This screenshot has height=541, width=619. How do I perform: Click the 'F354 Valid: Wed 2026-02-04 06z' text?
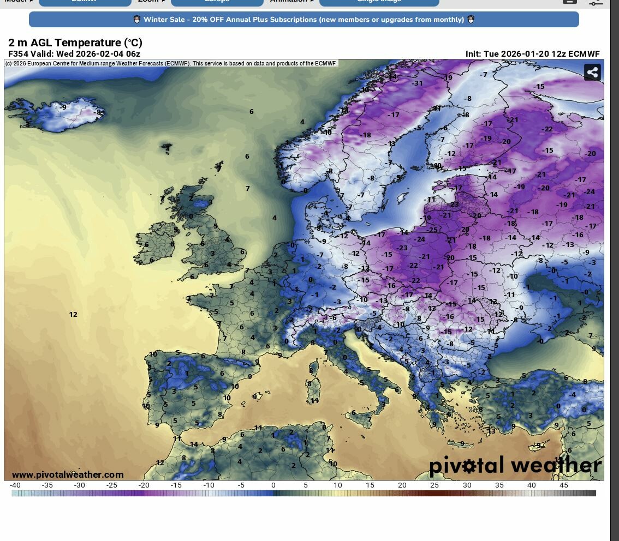point(74,54)
